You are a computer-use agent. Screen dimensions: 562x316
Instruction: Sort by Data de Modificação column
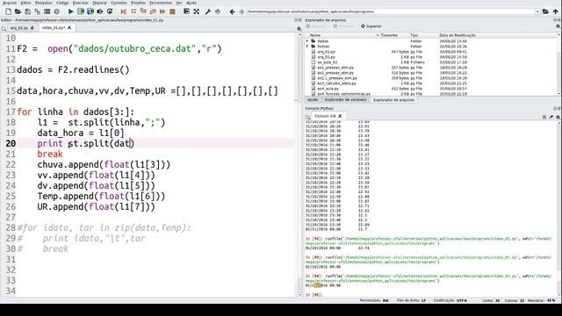point(458,35)
